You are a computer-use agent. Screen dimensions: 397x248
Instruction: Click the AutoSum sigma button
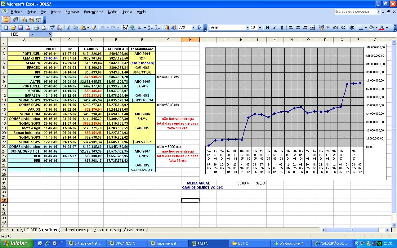140,28
